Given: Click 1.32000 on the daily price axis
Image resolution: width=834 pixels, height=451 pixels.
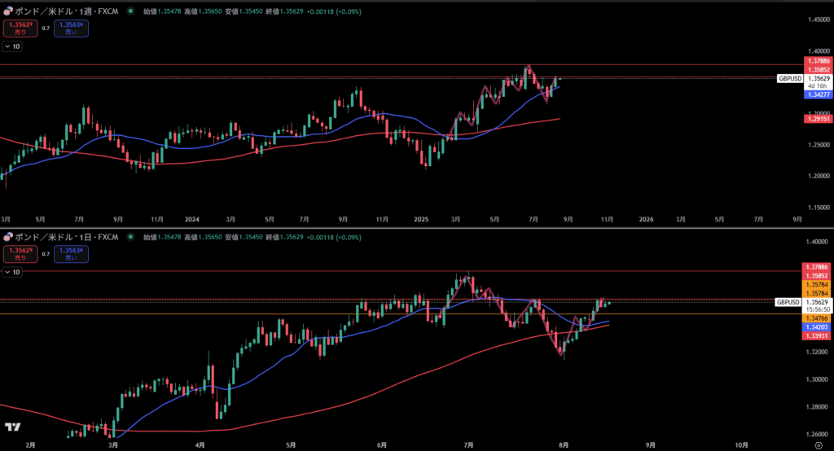Looking at the screenshot, I should coord(817,352).
